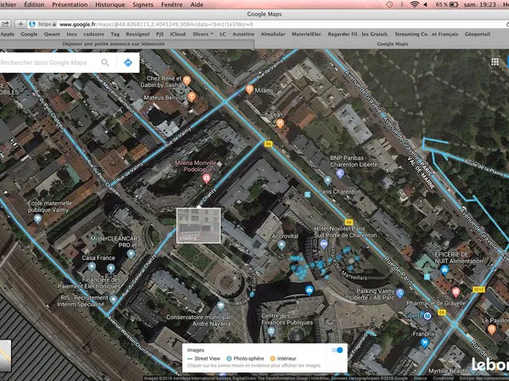This screenshot has width=509, height=381.
Task: Click the Accrovital location pin
Action: (282, 245)
